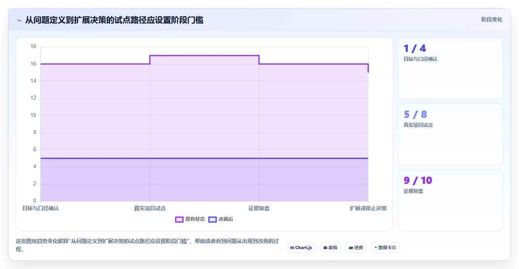Click the chart title 从问题定义到扩展决策的试点路径应设置阶段门槛
Screen dimensions: 519x269
(114, 20)
